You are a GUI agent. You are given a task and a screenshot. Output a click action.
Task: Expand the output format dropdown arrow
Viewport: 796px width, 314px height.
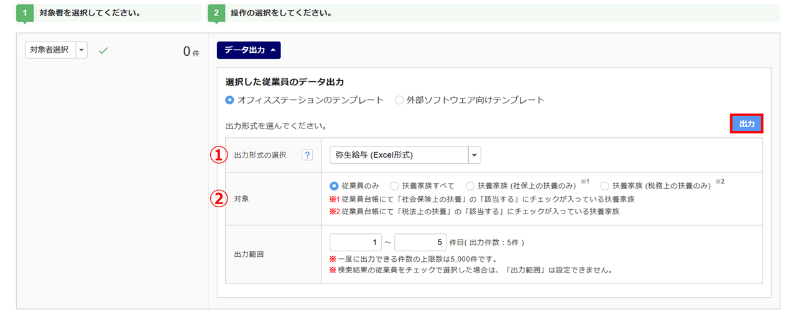(x=474, y=155)
